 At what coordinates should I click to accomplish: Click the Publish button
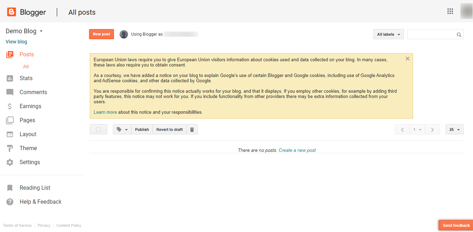point(142,129)
